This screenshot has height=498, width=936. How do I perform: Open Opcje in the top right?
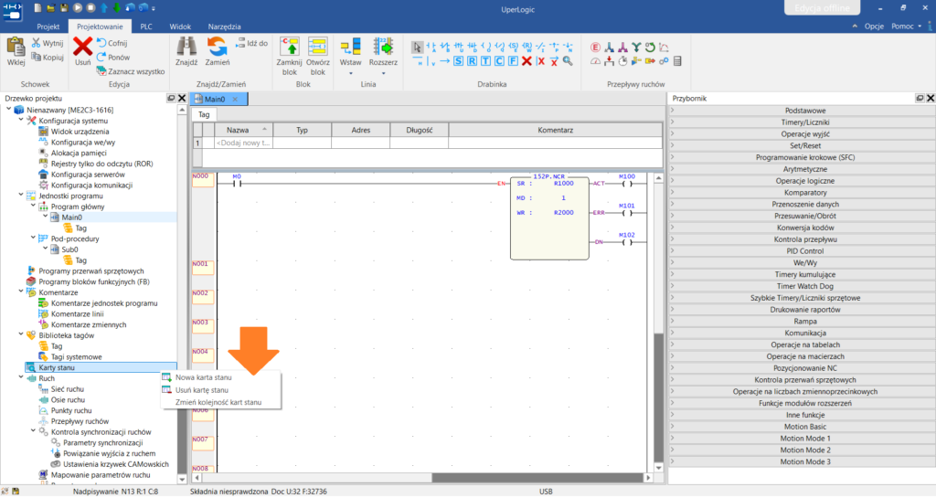coord(874,26)
